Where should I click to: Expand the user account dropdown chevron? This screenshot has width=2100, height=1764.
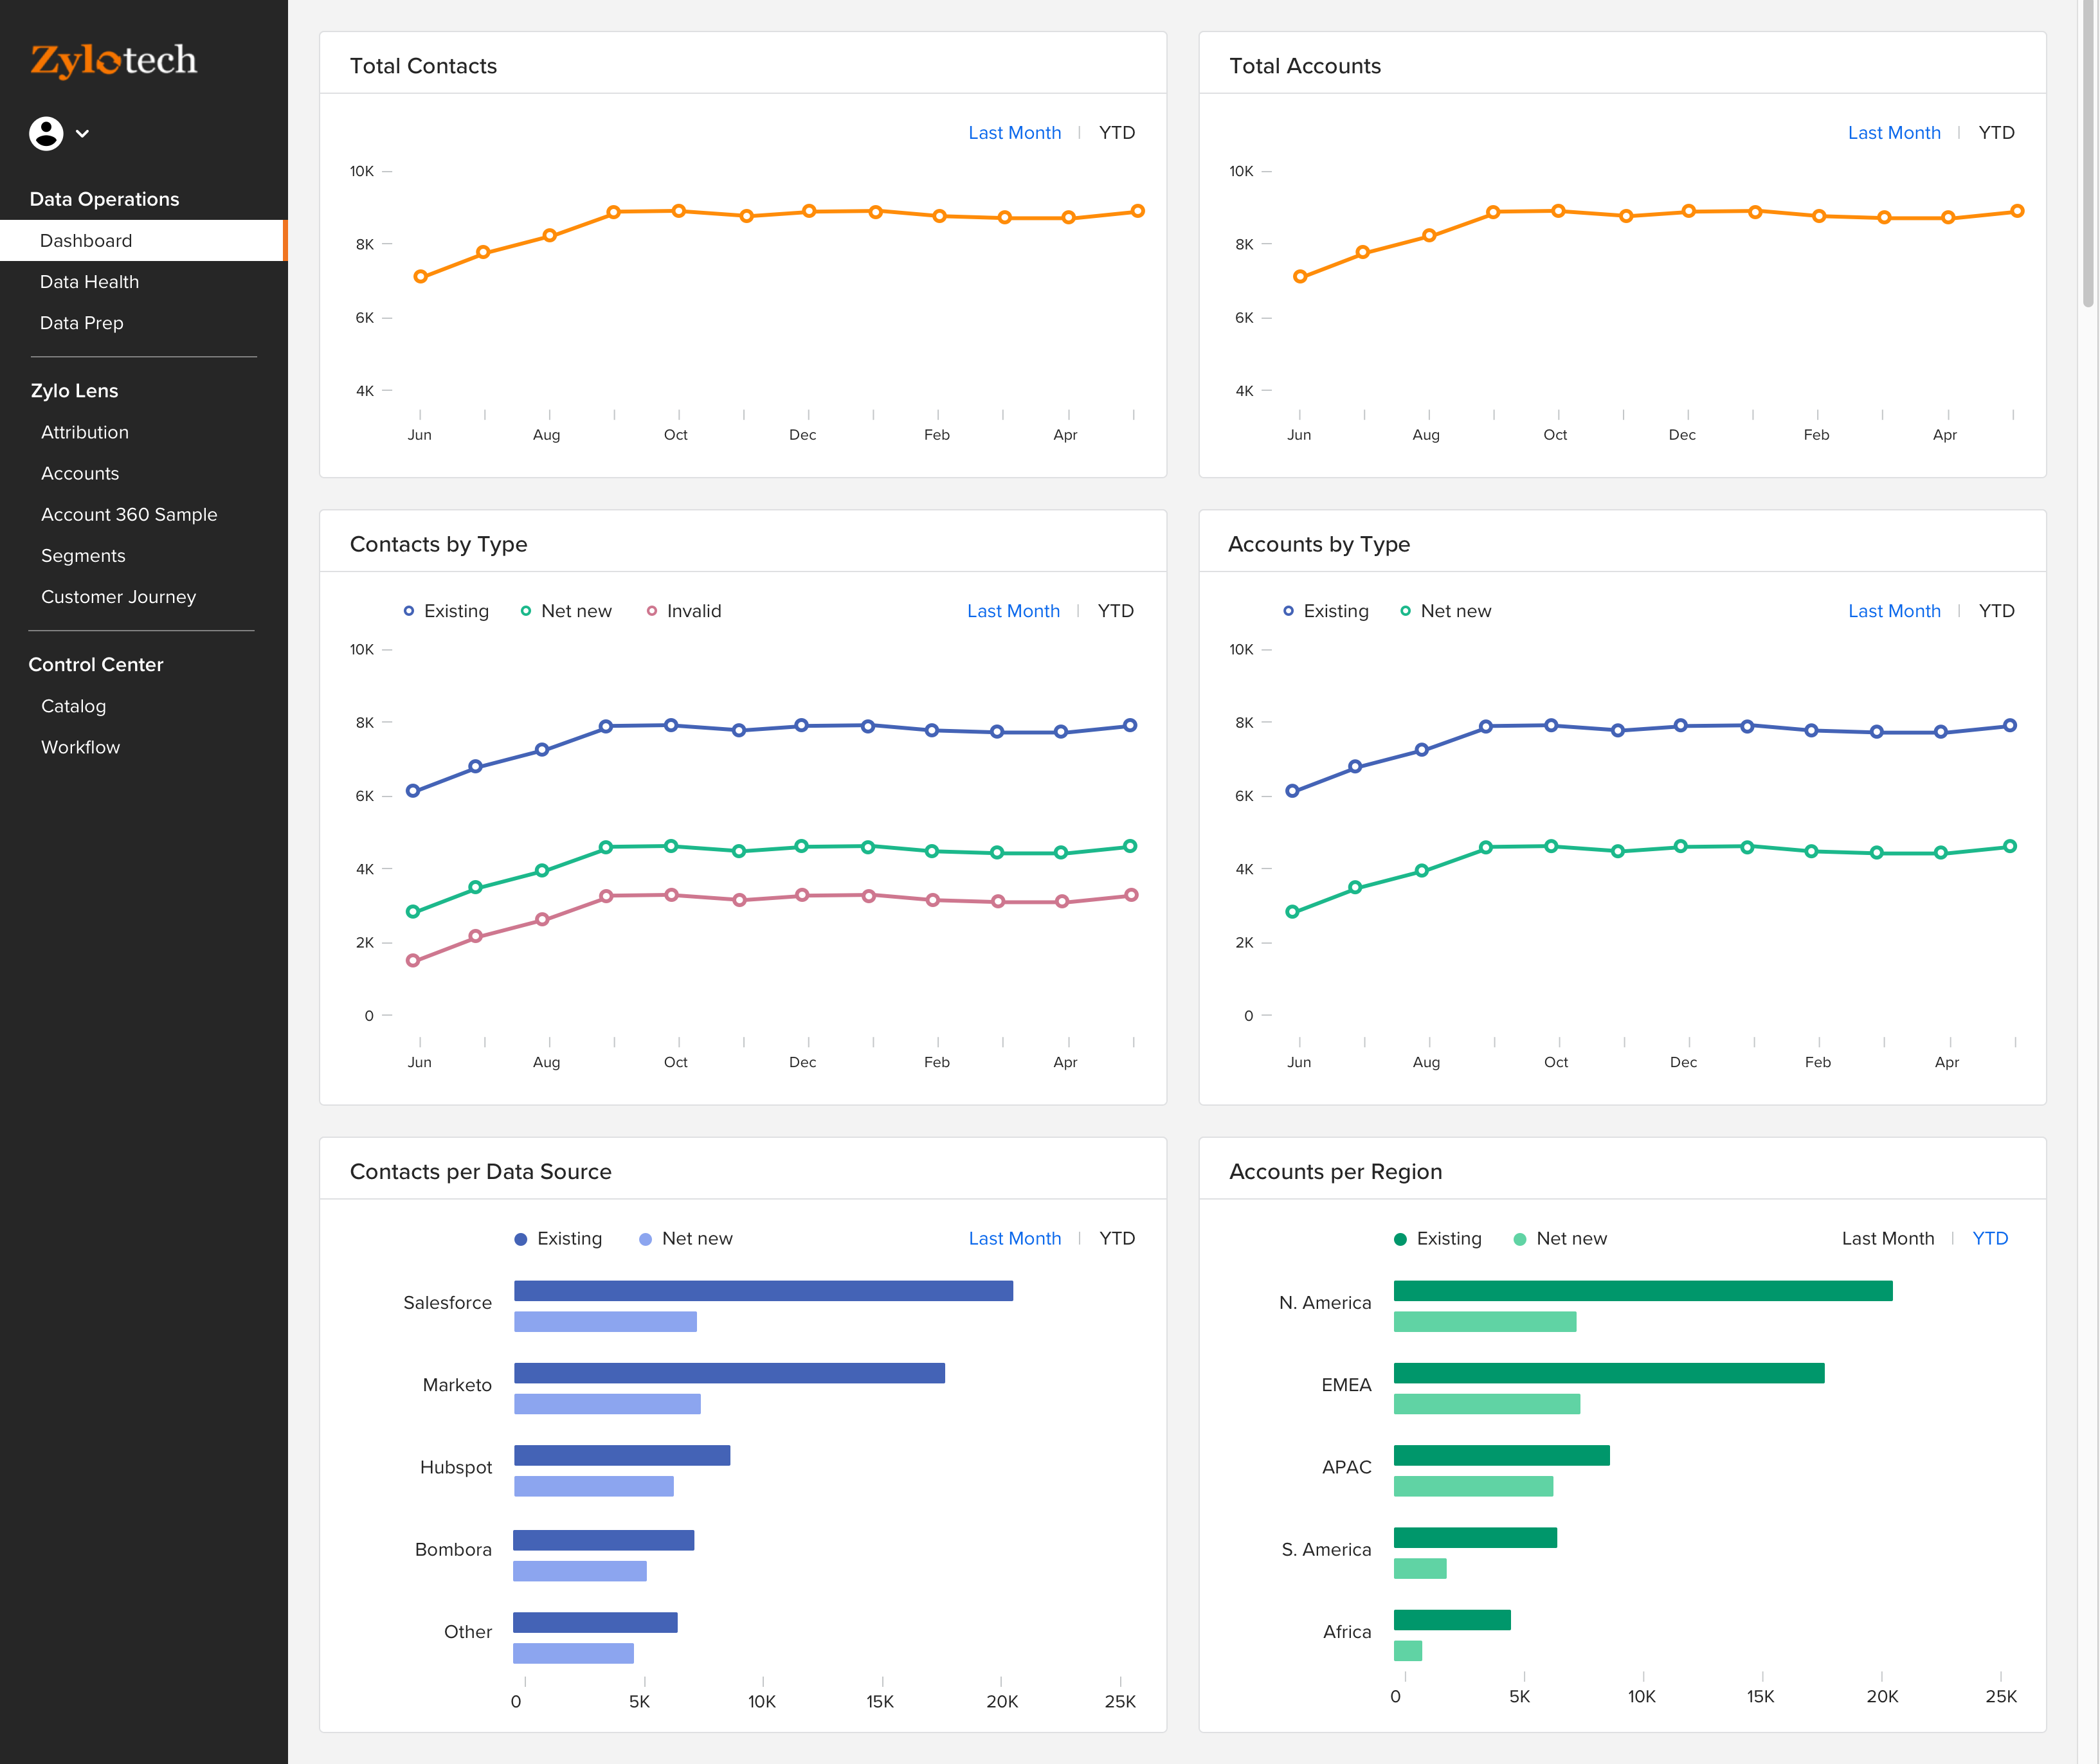pos(83,133)
